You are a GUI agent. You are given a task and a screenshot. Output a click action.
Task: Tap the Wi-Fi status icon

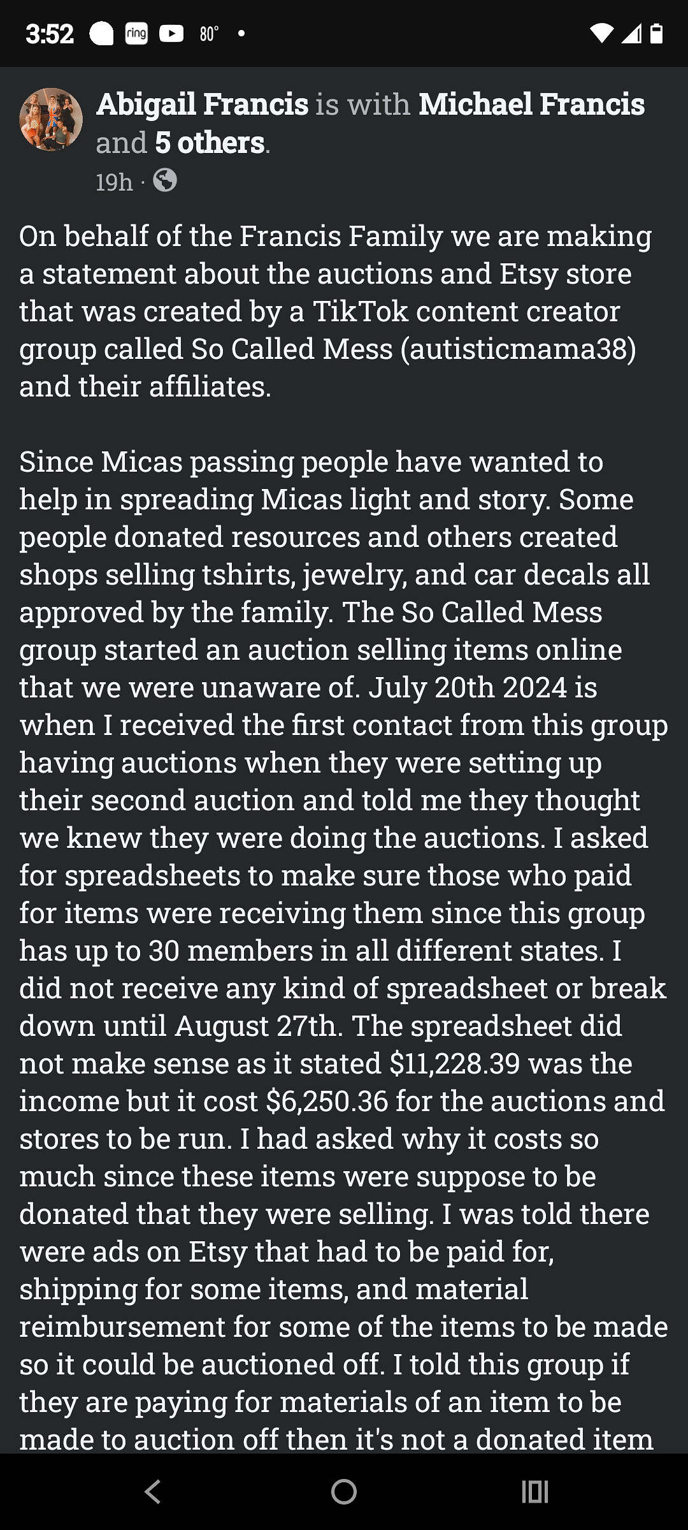(x=602, y=33)
